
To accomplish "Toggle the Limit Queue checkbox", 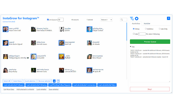I will pyautogui.click(x=48, y=20).
